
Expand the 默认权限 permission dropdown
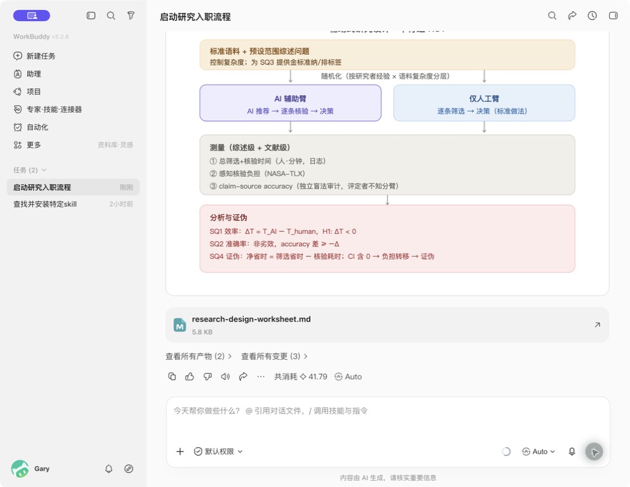click(x=218, y=451)
